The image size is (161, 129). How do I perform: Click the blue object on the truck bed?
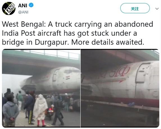pos(131,104)
